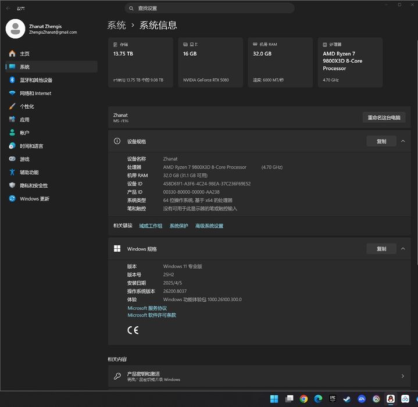
Task: Open the QQ penguin app on the taskbar
Action: (x=391, y=399)
